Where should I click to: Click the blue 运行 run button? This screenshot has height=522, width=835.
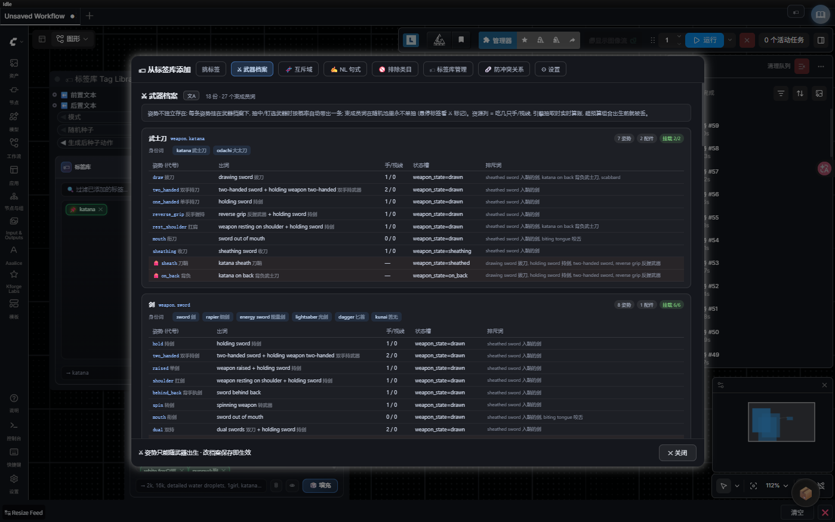(x=704, y=40)
